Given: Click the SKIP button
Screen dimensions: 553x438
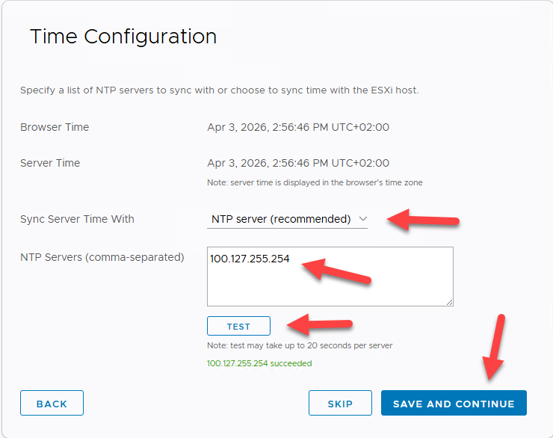Looking at the screenshot, I should tap(340, 404).
